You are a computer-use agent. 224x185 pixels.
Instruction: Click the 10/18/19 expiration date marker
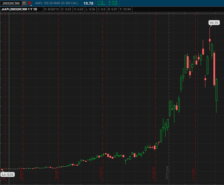pos(57,173)
